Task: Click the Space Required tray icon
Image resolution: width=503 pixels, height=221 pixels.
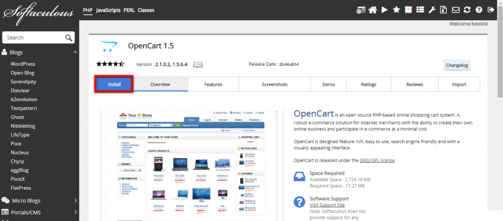Action: 299,176
